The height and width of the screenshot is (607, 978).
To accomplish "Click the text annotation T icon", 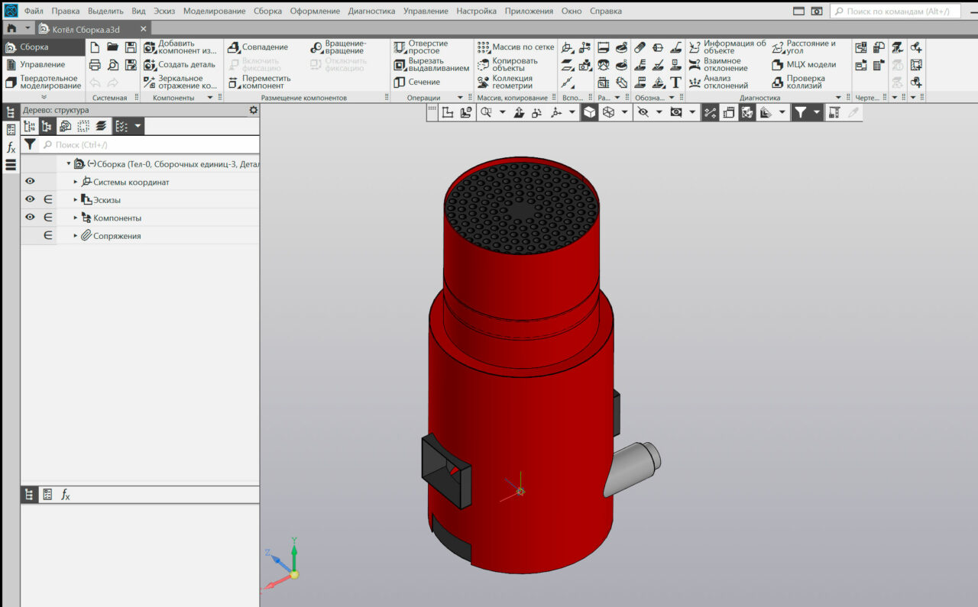I will 675,82.
